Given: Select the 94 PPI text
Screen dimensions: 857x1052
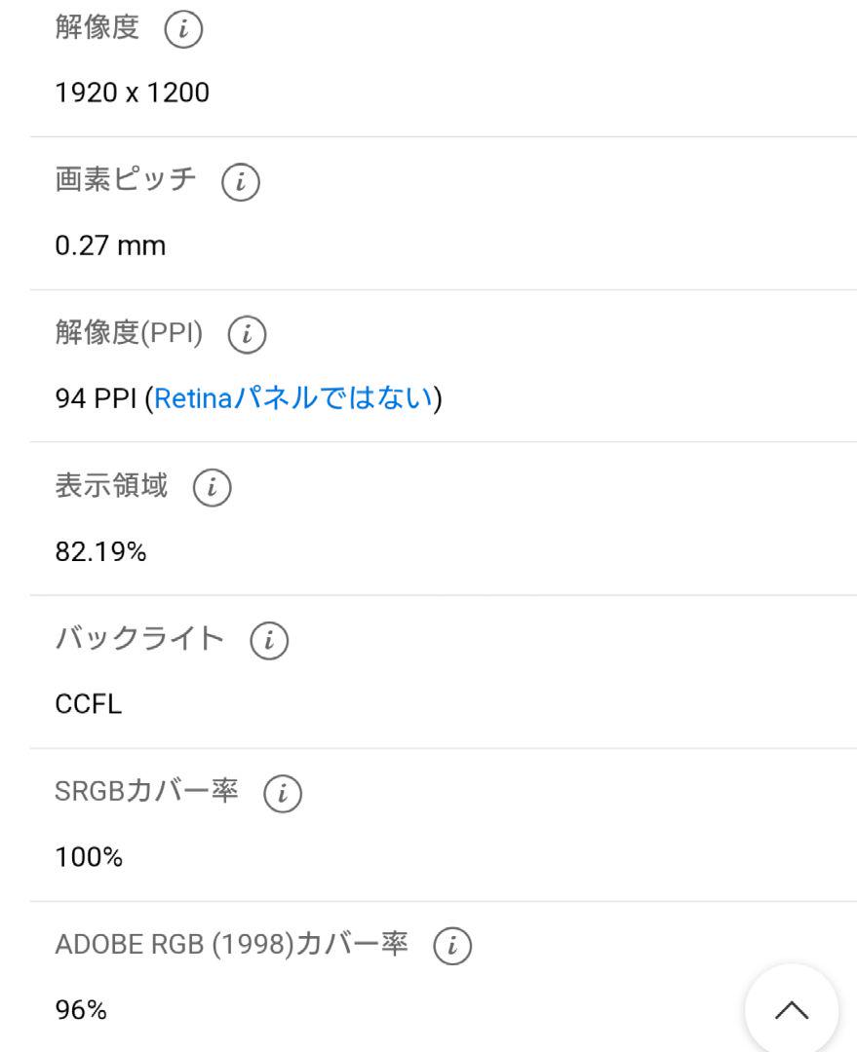Looking at the screenshot, I should pos(97,398).
